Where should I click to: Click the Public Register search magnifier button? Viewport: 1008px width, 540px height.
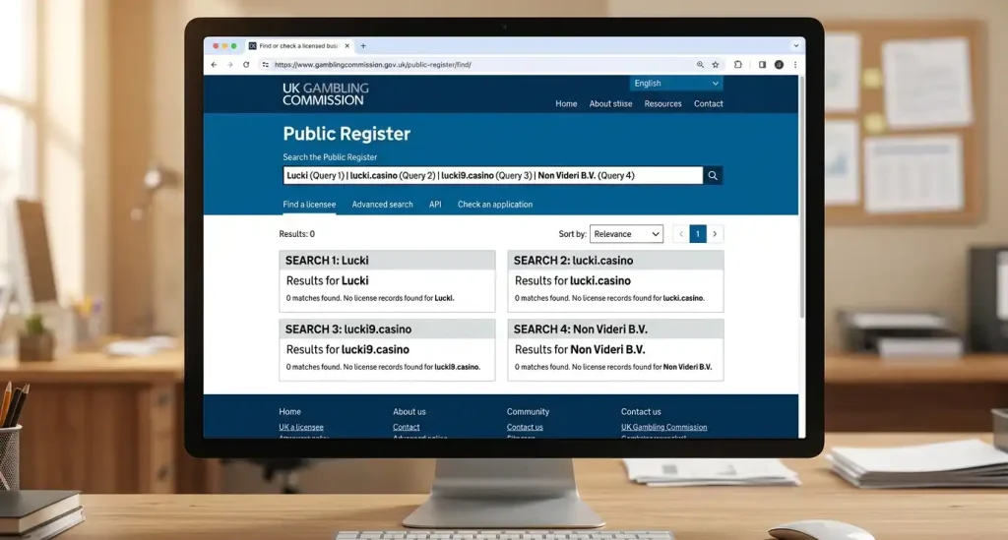pos(713,175)
